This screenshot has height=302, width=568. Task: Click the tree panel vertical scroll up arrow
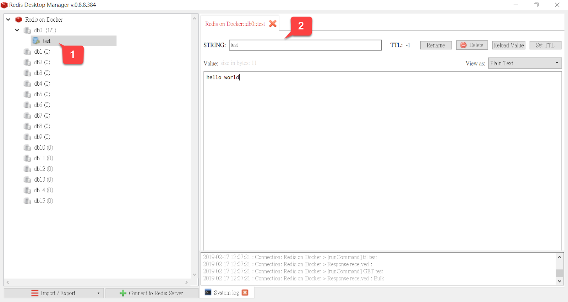[194, 18]
